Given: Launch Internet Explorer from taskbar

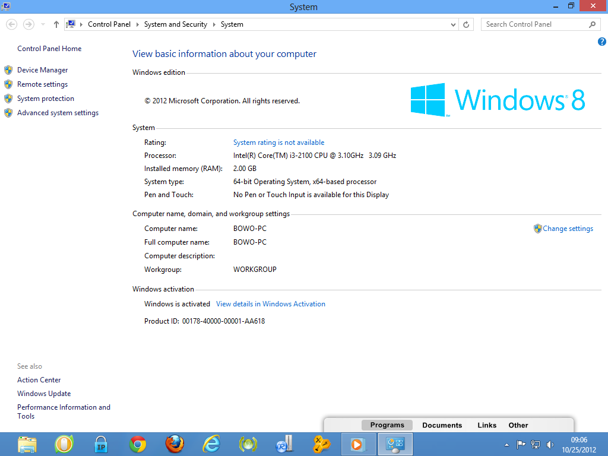Looking at the screenshot, I should click(211, 444).
